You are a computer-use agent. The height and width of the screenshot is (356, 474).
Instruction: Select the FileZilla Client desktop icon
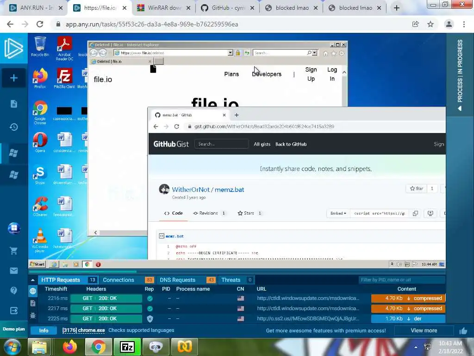64,78
